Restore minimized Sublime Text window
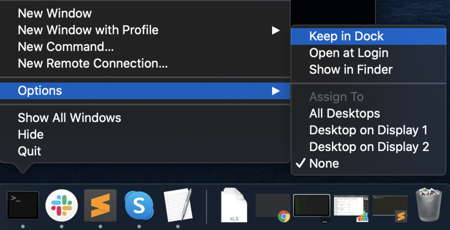Image resolution: width=450 pixels, height=230 pixels. click(390, 207)
